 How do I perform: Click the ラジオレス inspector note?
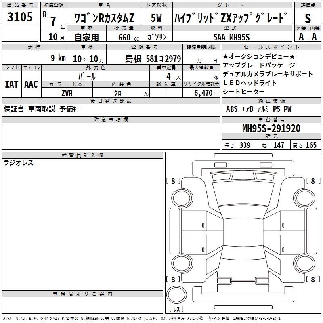tap(19, 163)
